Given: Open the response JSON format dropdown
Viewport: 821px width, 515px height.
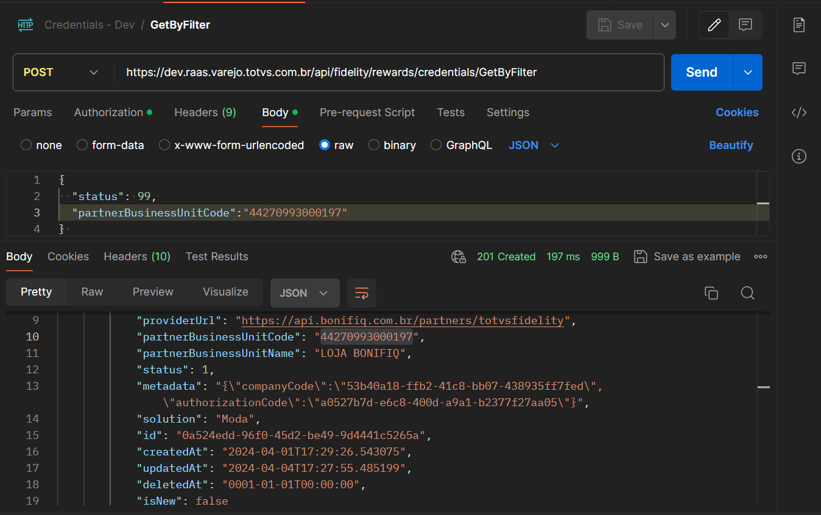Looking at the screenshot, I should tap(305, 293).
